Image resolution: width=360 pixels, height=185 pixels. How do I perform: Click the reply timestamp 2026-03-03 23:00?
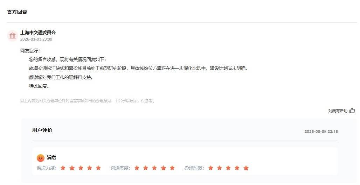36,39
